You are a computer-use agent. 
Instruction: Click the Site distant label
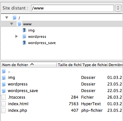(x=15, y=8)
